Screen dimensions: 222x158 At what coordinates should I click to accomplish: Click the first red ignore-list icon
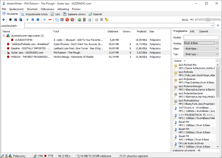tap(67, 20)
